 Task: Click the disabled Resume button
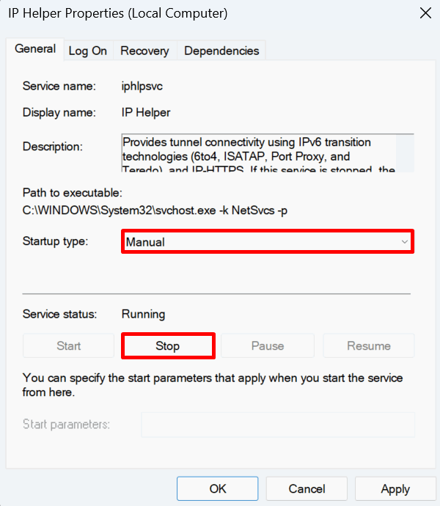point(369,345)
